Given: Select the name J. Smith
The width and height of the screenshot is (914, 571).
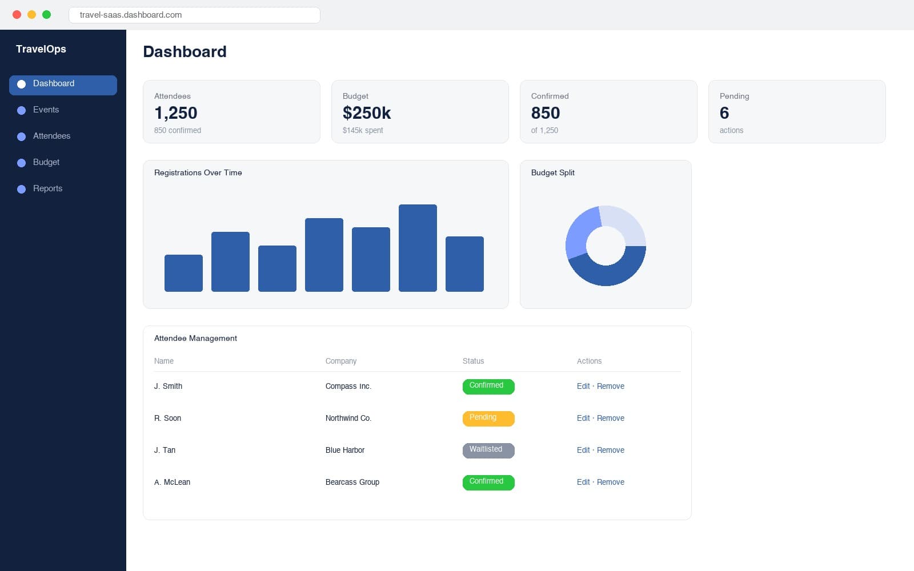Looking at the screenshot, I should (168, 386).
